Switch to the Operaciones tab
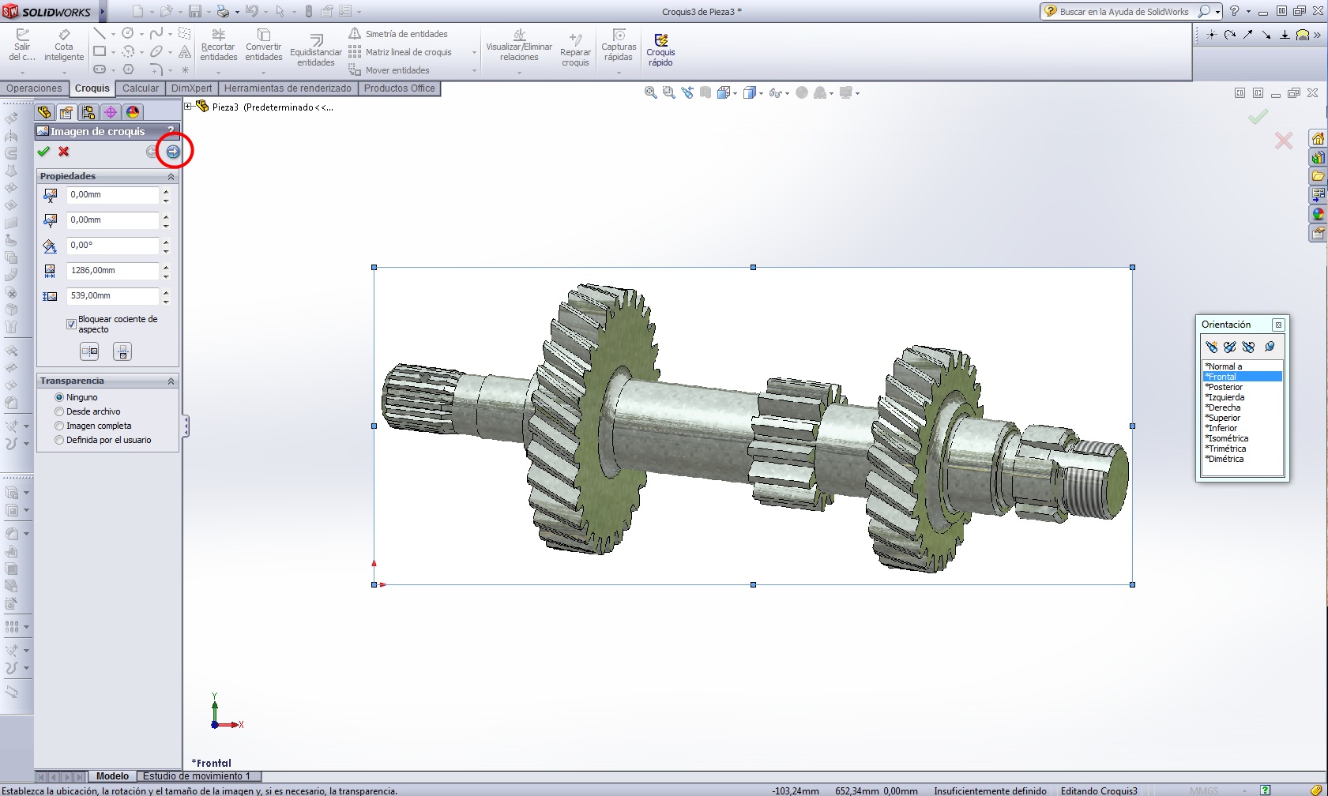 (x=34, y=88)
